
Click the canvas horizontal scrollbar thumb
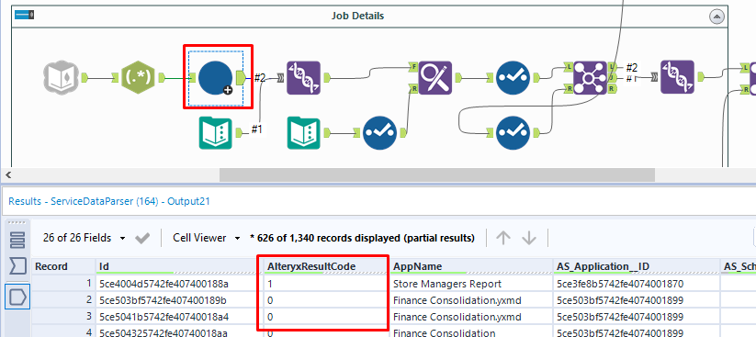coord(437,174)
